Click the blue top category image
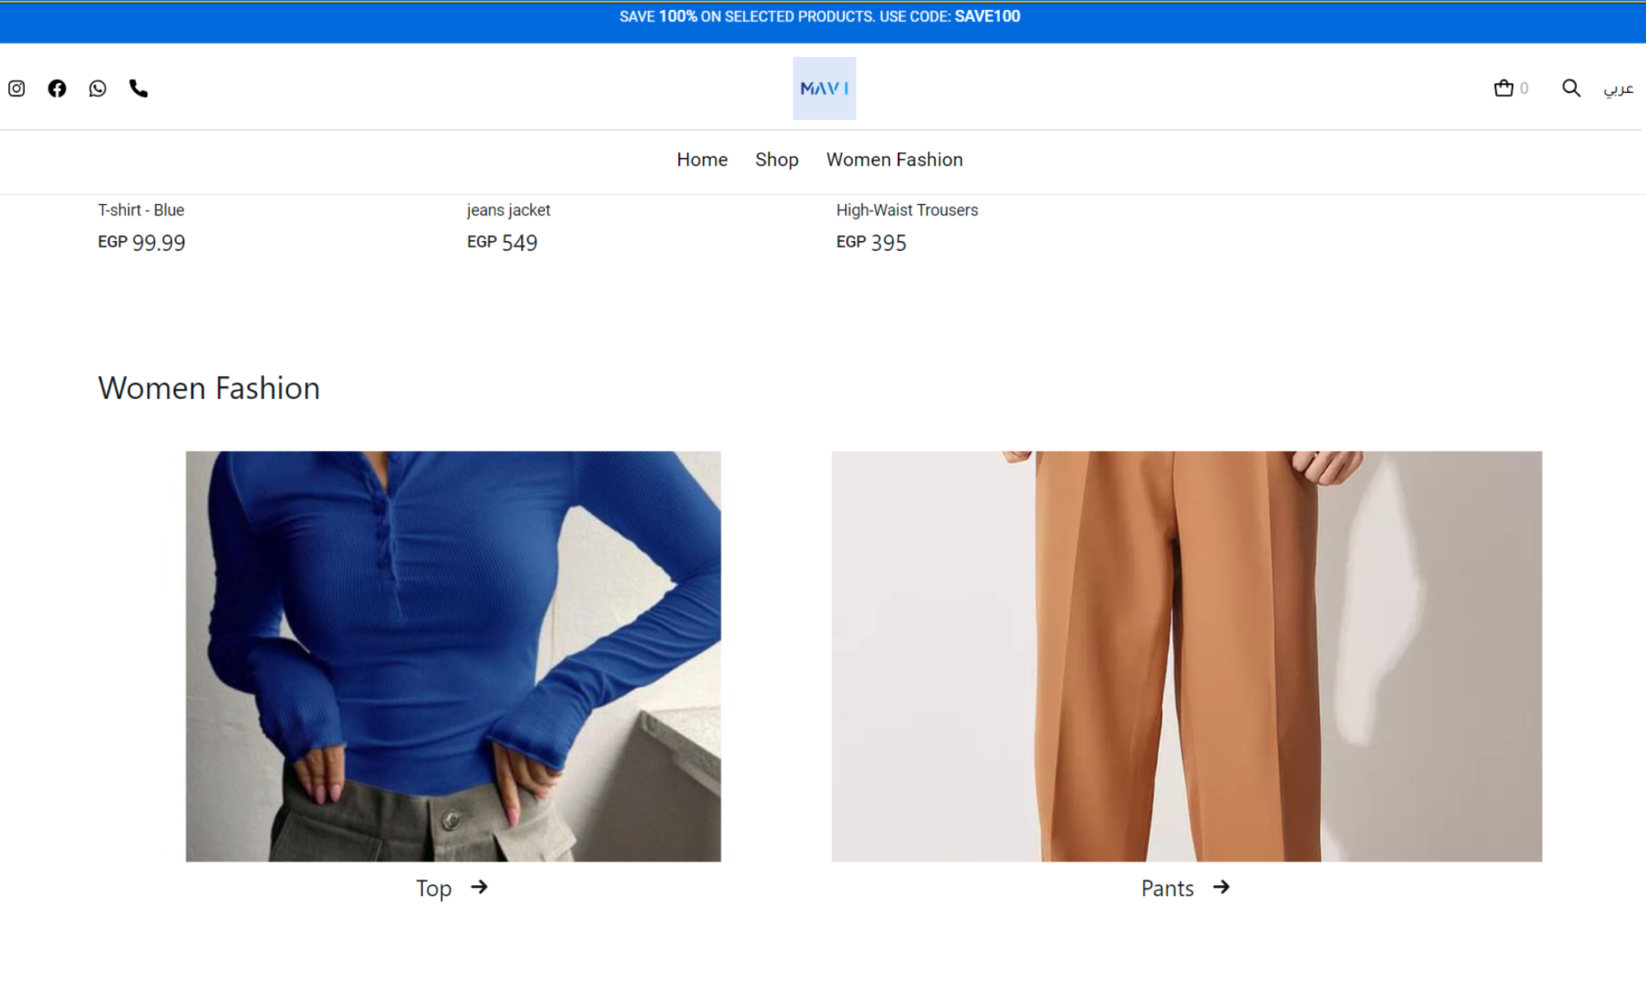1646x1003 pixels. click(x=453, y=656)
